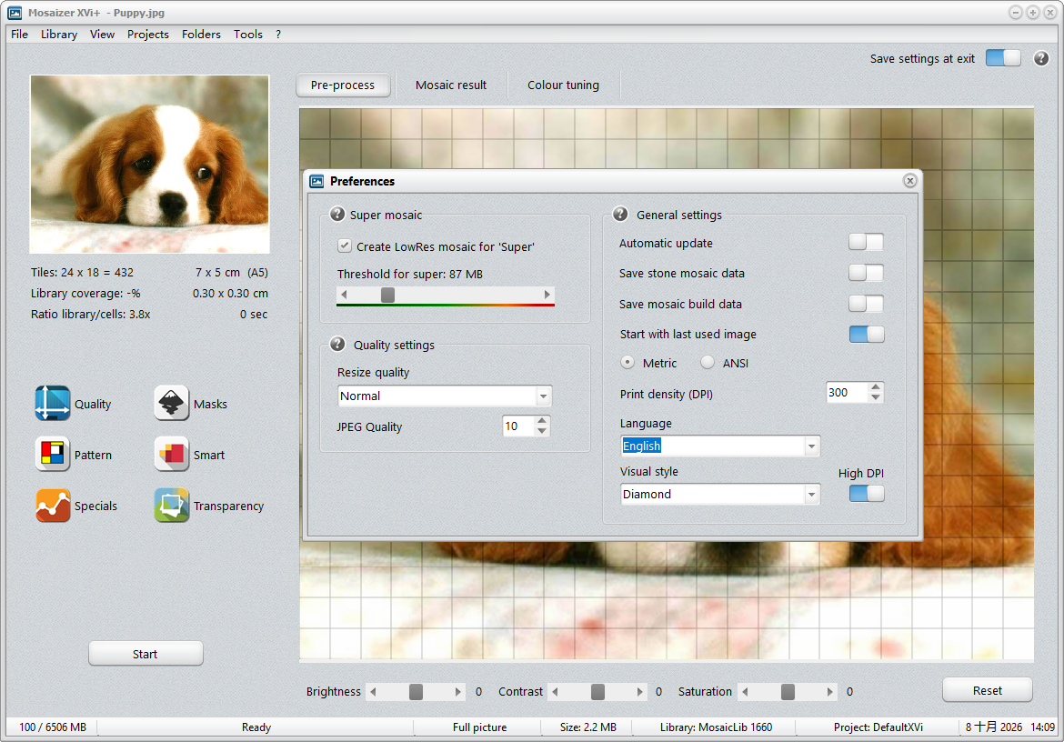Click help icon next to Quality settings
Screen dimensions: 1064x742
pyautogui.click(x=337, y=345)
